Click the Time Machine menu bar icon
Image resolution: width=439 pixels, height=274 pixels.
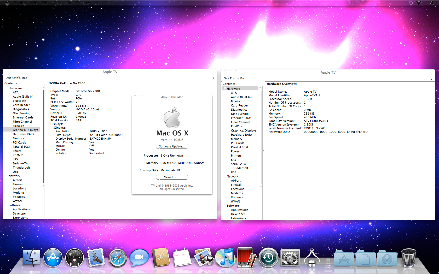click(x=411, y=3)
